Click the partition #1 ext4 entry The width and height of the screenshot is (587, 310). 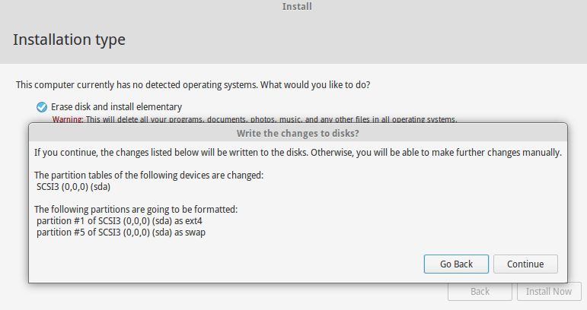point(120,220)
